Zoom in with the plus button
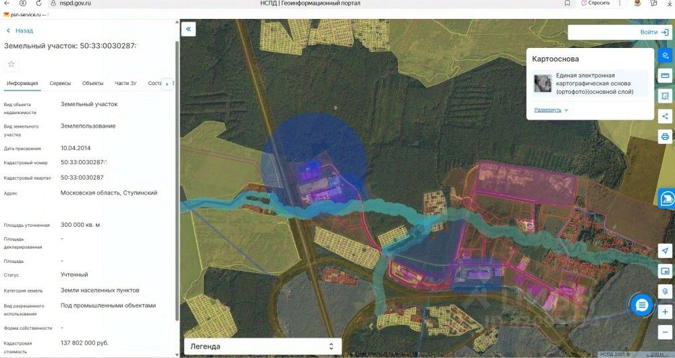Viewport: 675px width, 358px height. 665,311
